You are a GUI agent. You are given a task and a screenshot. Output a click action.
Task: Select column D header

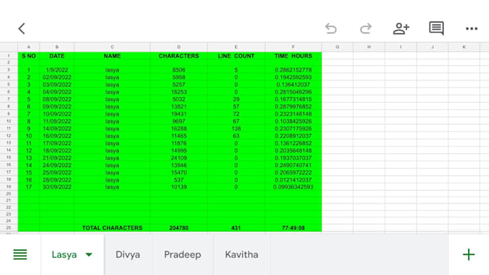point(178,47)
